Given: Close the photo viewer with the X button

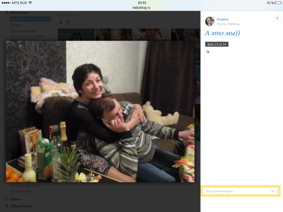Looking at the screenshot, I should (277, 18).
